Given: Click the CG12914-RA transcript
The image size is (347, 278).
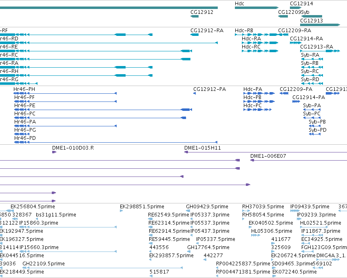Looking at the screenshot, I should pos(296,43).
